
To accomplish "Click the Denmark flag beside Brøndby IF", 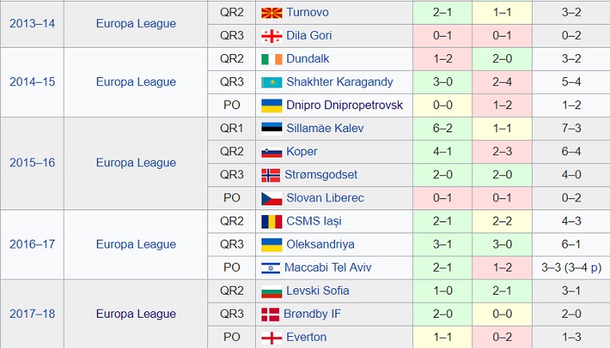I will (270, 315).
